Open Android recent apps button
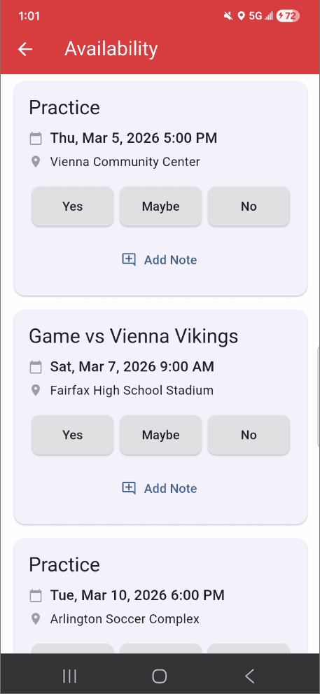Screen dimensions: 320x694 (69, 676)
